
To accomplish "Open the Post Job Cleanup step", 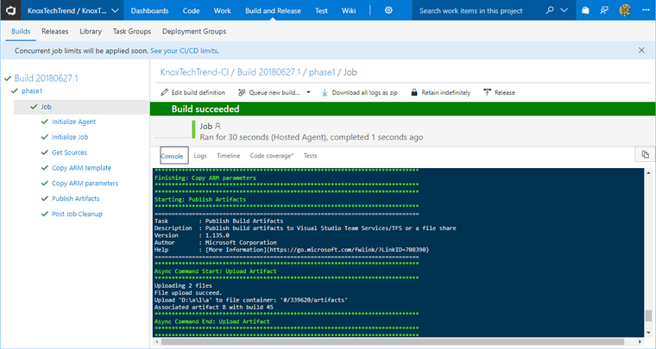I will 77,215.
